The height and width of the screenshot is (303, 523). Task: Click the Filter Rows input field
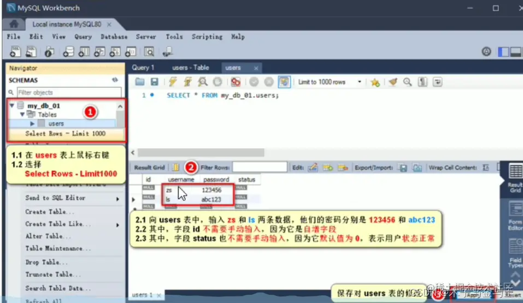coord(260,168)
